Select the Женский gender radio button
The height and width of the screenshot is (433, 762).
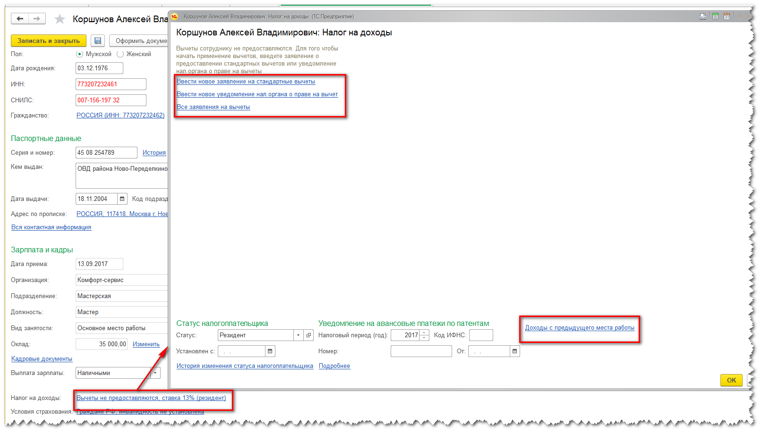[x=120, y=54]
